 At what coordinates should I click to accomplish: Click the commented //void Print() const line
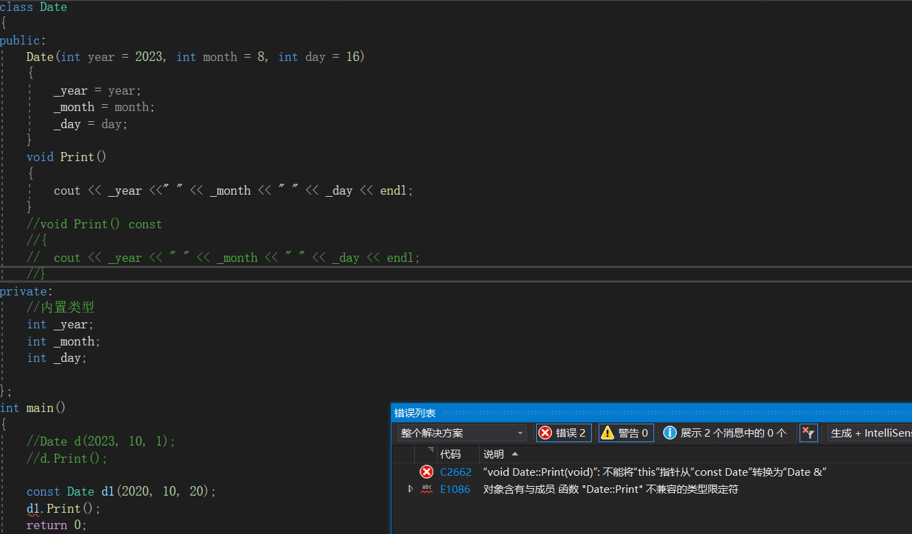tap(95, 224)
